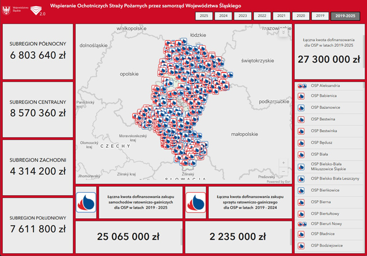Click the 27 300 000 zł total amount
The width and height of the screenshot is (367, 256).
click(329, 59)
